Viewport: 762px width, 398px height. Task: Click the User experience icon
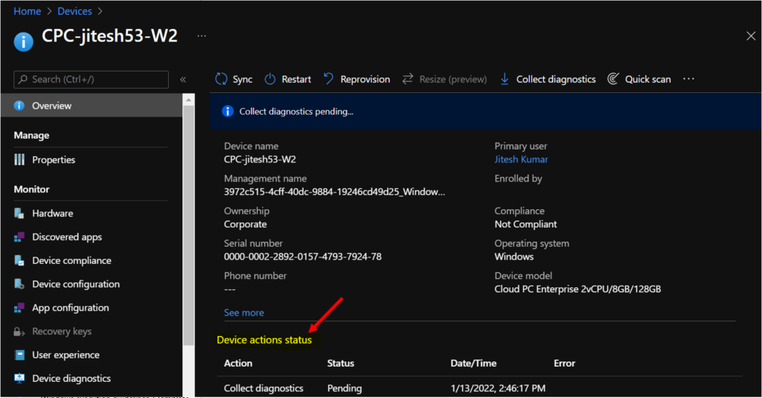[19, 355]
